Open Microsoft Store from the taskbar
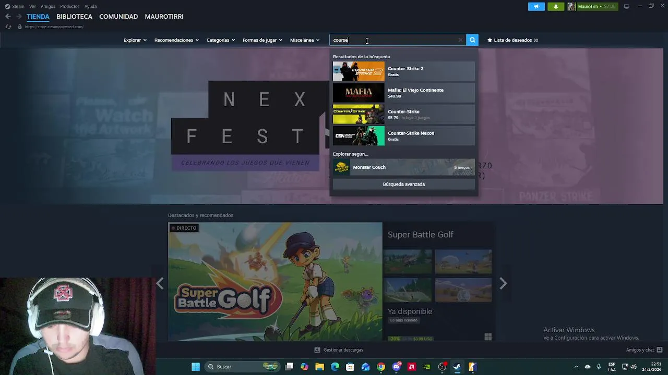668x375 pixels. (x=350, y=367)
